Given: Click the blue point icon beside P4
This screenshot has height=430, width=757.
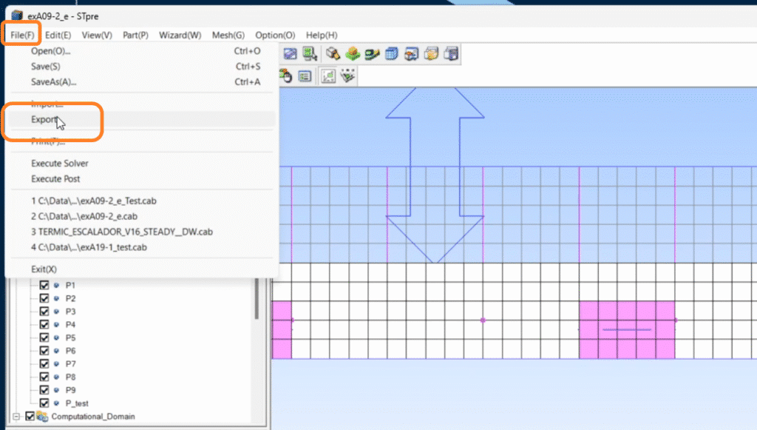Looking at the screenshot, I should point(56,324).
